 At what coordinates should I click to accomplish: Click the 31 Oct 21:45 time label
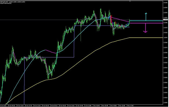click(x=88, y=106)
